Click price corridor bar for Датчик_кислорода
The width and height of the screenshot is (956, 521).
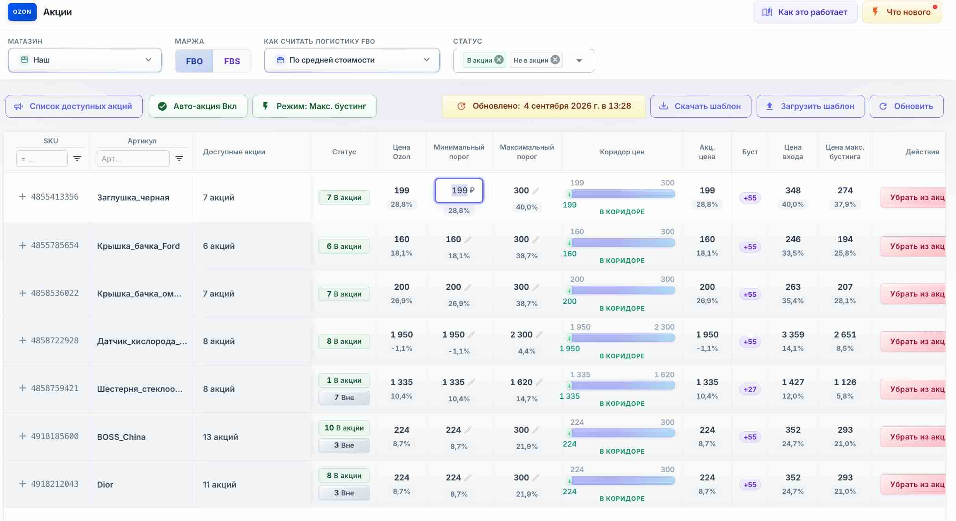[x=621, y=338]
